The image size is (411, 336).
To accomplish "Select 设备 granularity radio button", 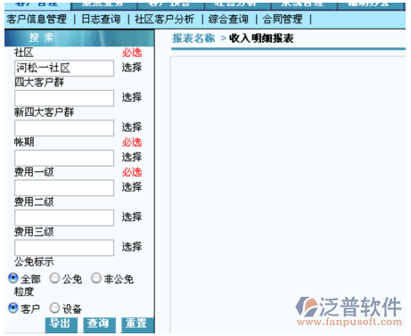I will [54, 308].
